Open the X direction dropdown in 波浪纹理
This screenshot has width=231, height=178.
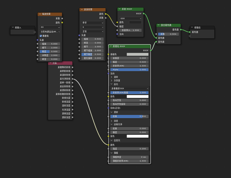click(x=92, y=27)
